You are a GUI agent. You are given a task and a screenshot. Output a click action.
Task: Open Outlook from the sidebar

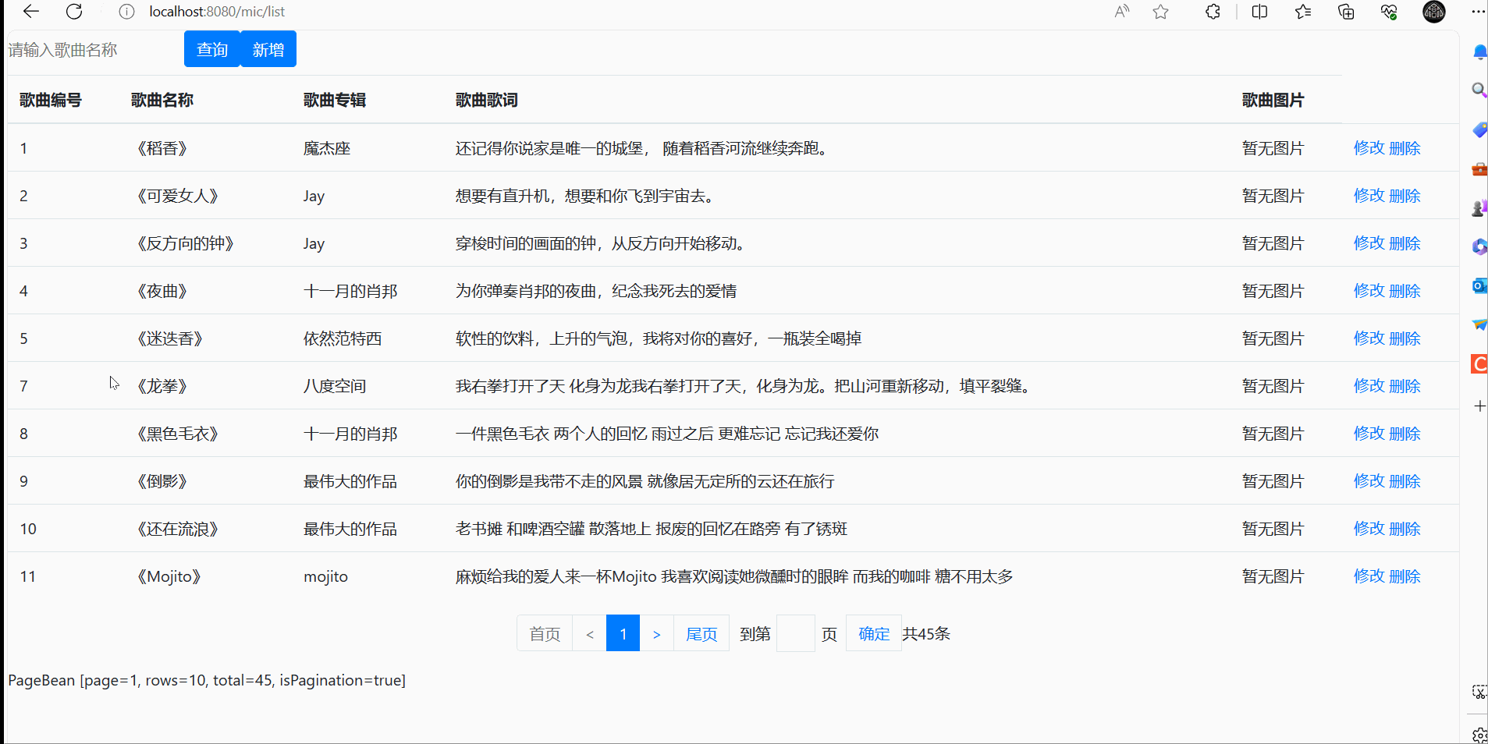(1479, 286)
